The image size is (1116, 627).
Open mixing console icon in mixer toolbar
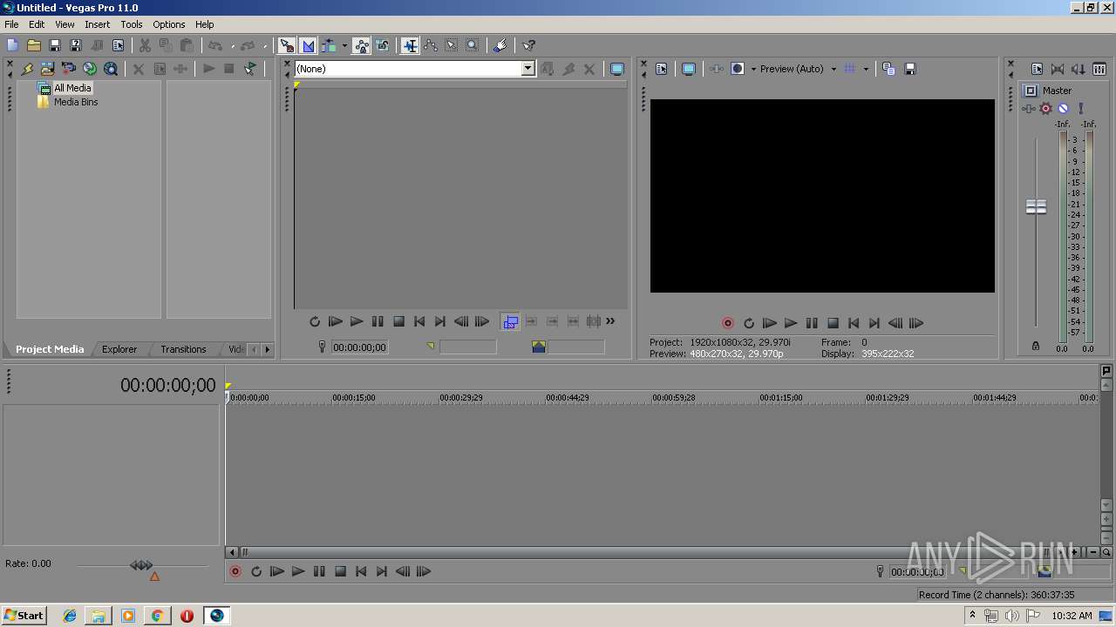click(1099, 69)
